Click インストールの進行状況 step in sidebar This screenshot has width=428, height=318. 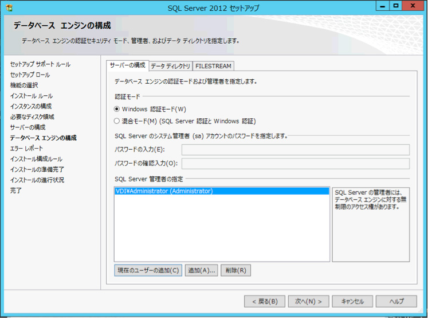(x=37, y=180)
